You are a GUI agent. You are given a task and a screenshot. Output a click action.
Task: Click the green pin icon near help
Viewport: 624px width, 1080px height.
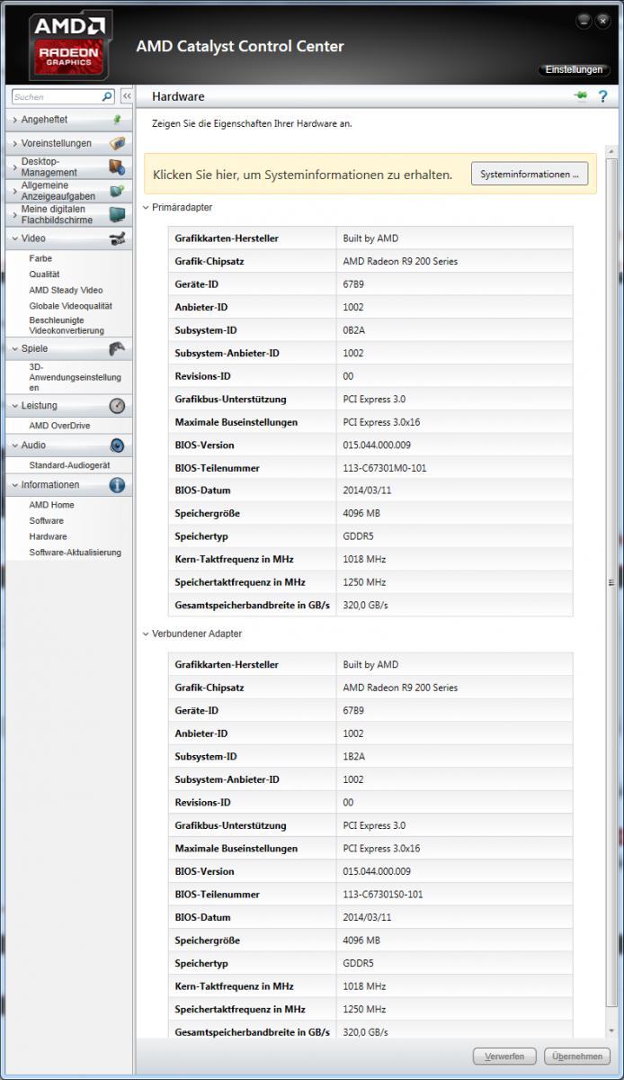click(581, 96)
